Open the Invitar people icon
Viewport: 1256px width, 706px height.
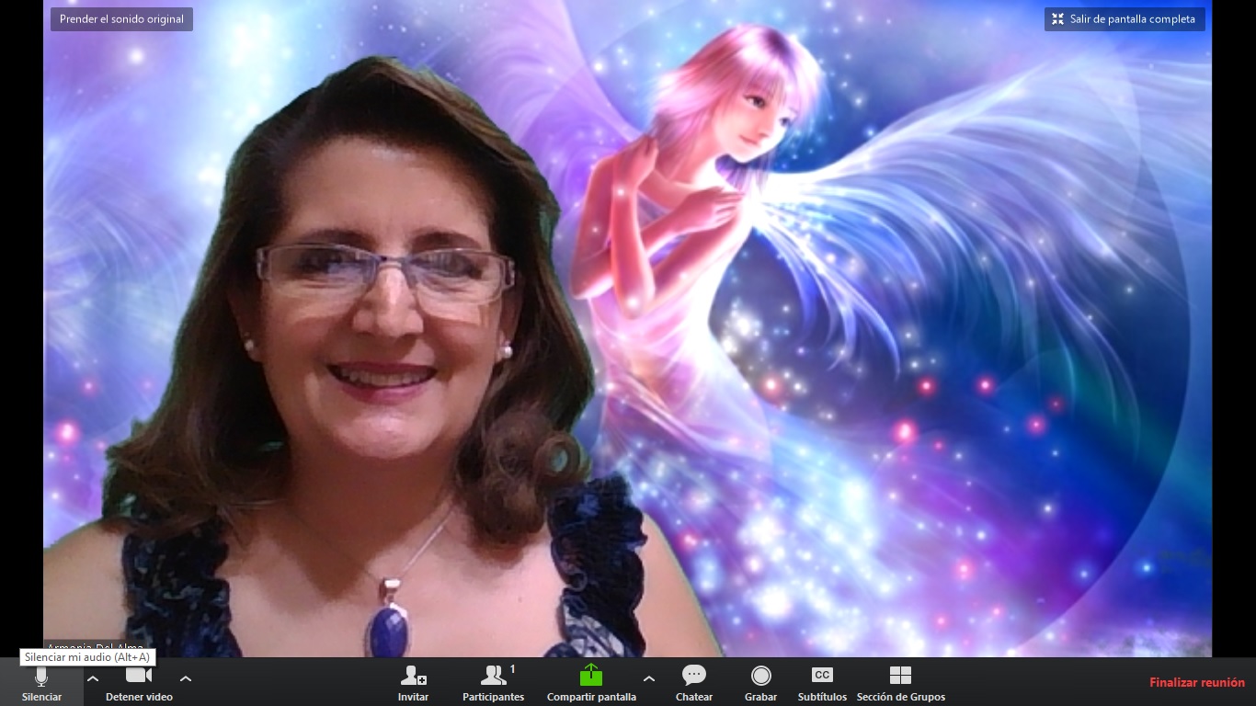pyautogui.click(x=413, y=677)
